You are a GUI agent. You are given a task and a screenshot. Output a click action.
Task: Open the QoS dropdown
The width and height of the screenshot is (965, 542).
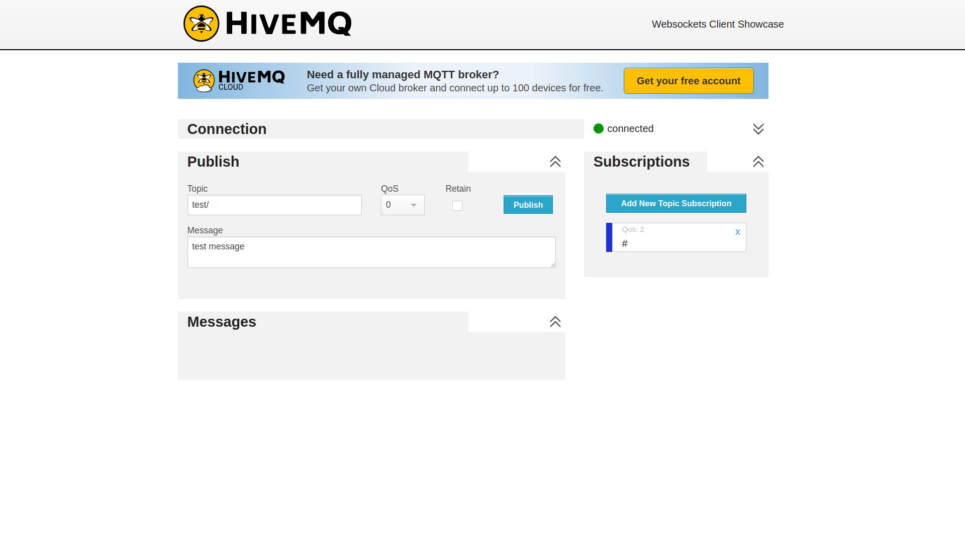[402, 205]
